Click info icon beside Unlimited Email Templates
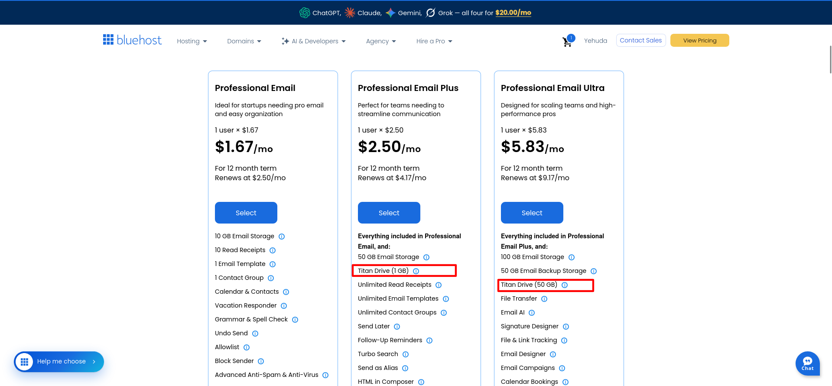The width and height of the screenshot is (832, 386). [446, 299]
